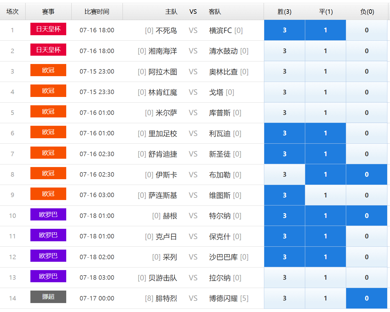Open home team 里加足校

[163, 133]
